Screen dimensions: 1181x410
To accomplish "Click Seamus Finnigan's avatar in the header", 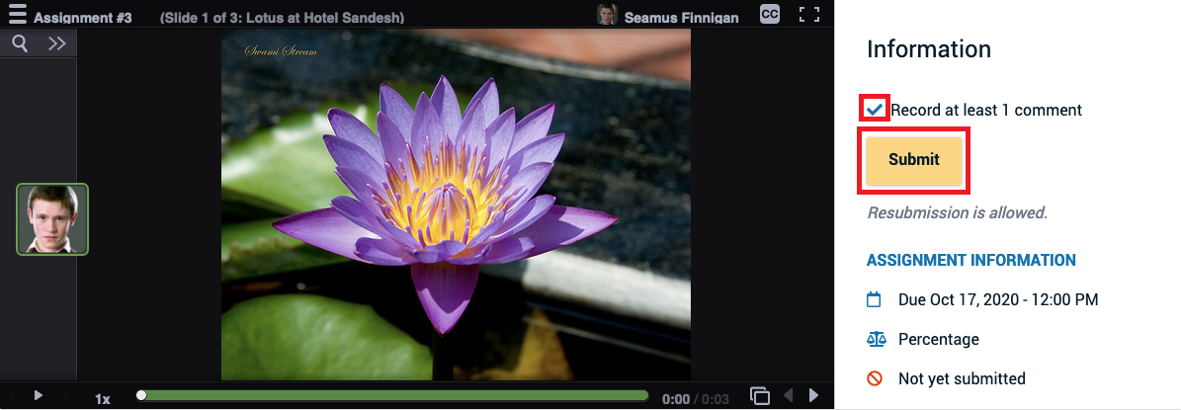I will (x=607, y=15).
